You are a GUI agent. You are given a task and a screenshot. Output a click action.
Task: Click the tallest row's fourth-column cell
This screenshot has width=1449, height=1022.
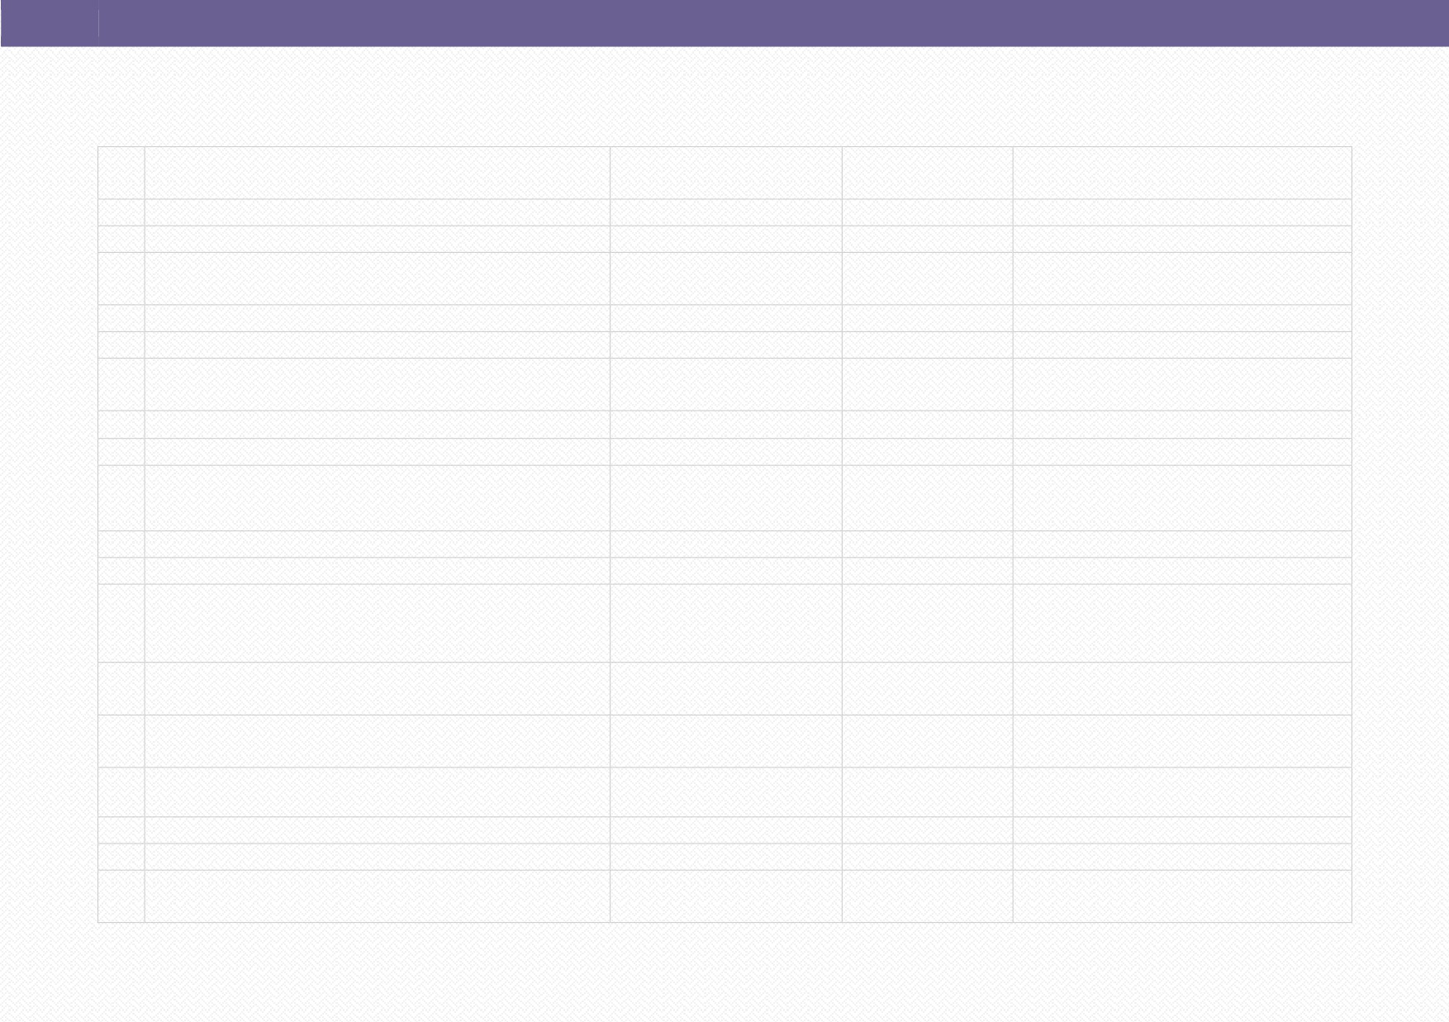928,623
